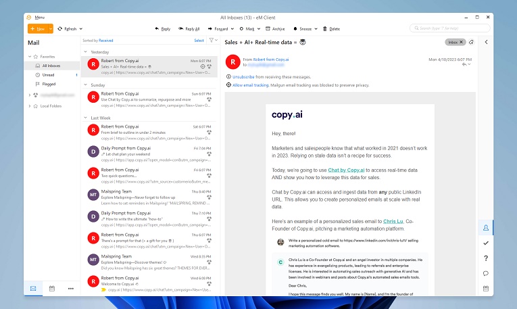Click the 'Allow email tracking' link
This screenshot has width=517, height=309.
251,85
